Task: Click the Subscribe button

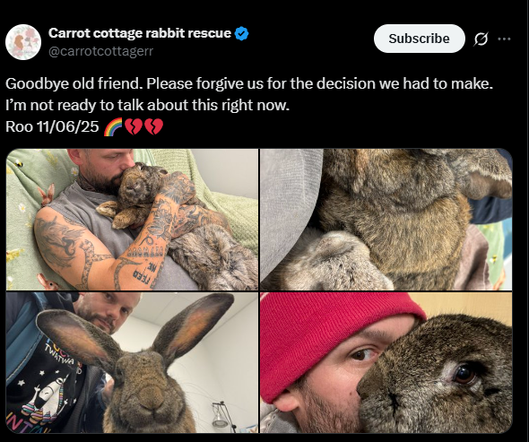Action: pyautogui.click(x=419, y=39)
